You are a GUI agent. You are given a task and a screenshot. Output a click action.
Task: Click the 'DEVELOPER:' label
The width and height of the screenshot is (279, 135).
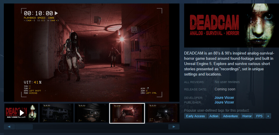point(194,98)
